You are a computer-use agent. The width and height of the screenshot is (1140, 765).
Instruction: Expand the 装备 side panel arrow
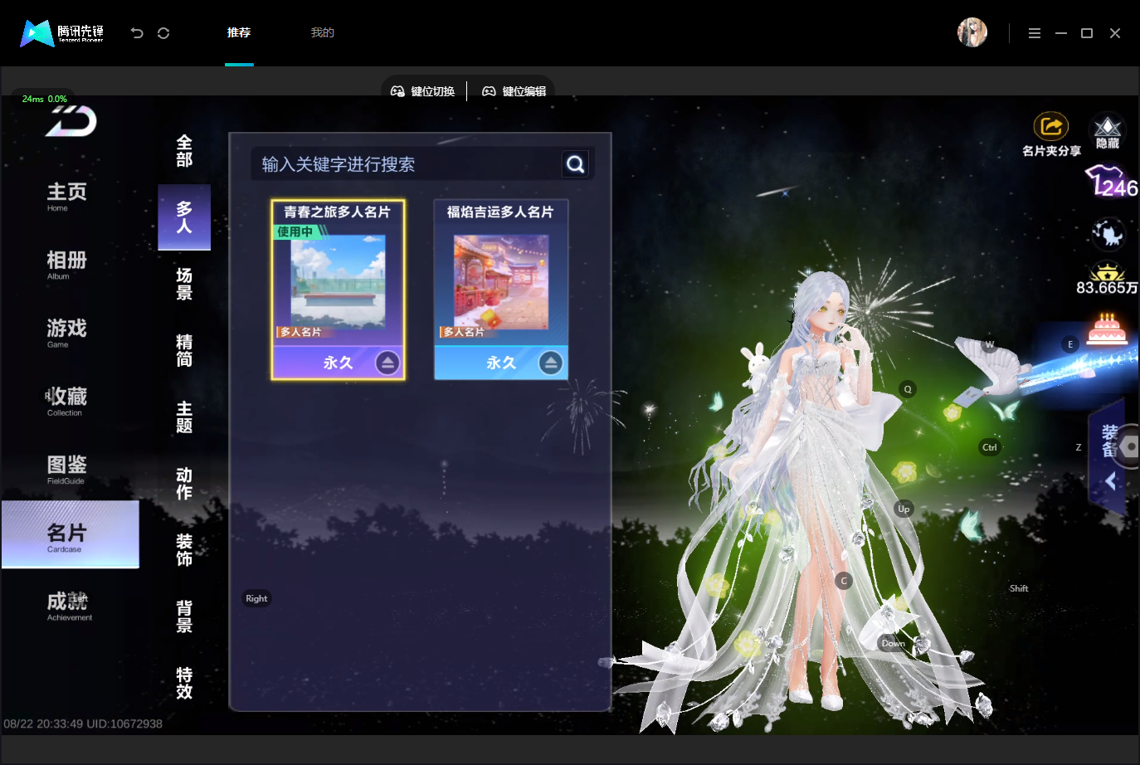(1111, 481)
